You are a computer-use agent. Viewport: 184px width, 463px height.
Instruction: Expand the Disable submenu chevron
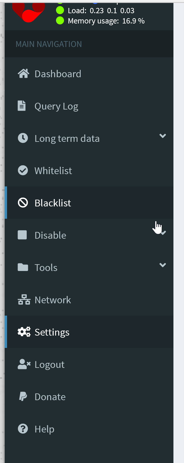coord(163,233)
